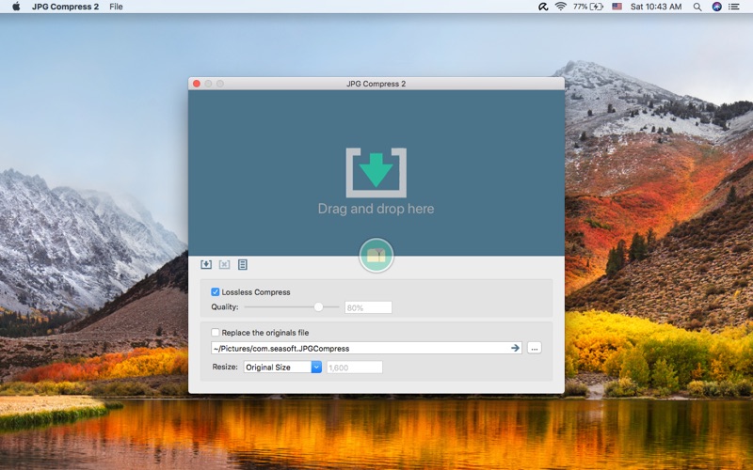Open Siri from the menu bar

tap(716, 7)
